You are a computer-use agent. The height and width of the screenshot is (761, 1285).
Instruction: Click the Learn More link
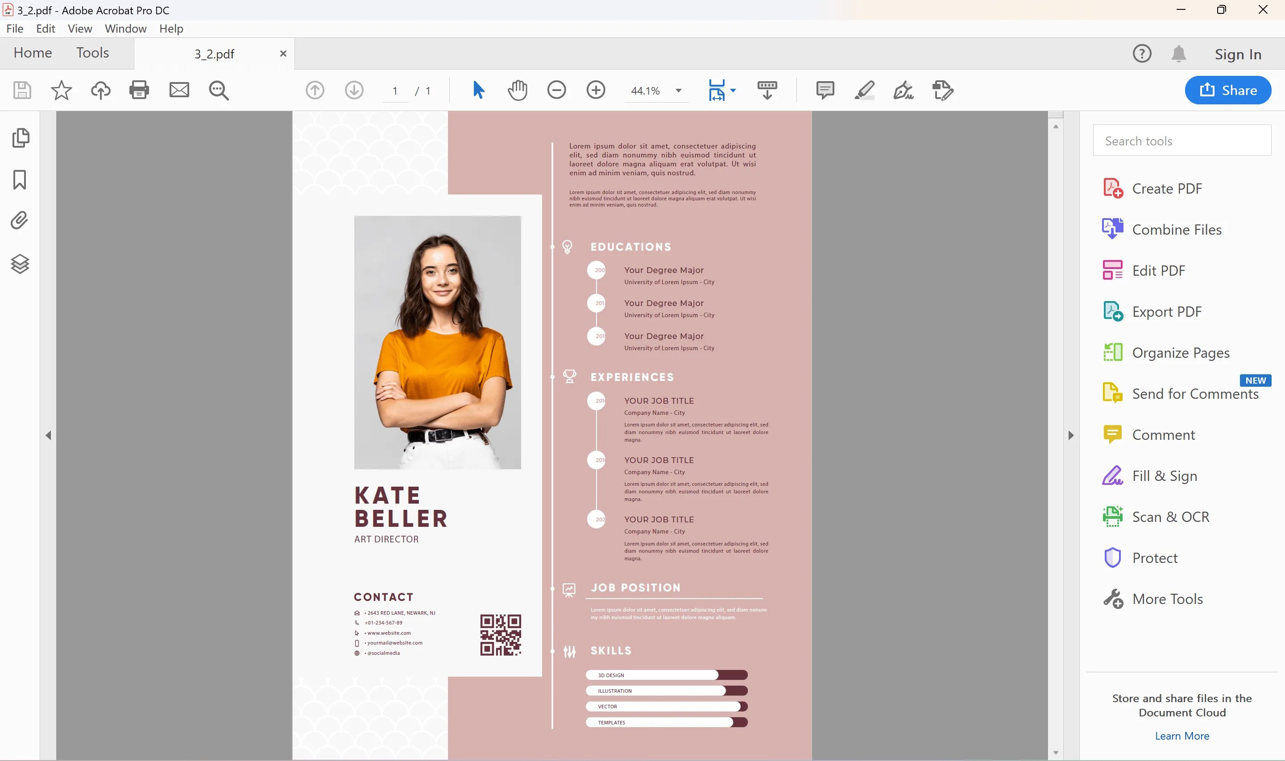click(x=1182, y=736)
